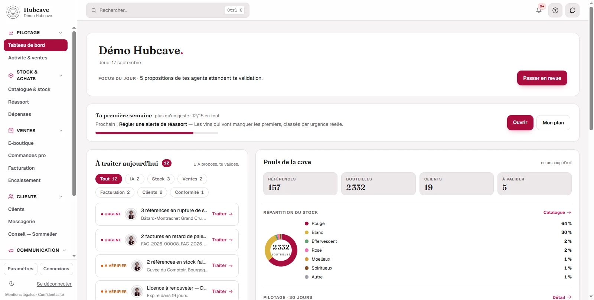
Task: Open the Réassort page
Action: [36, 102]
